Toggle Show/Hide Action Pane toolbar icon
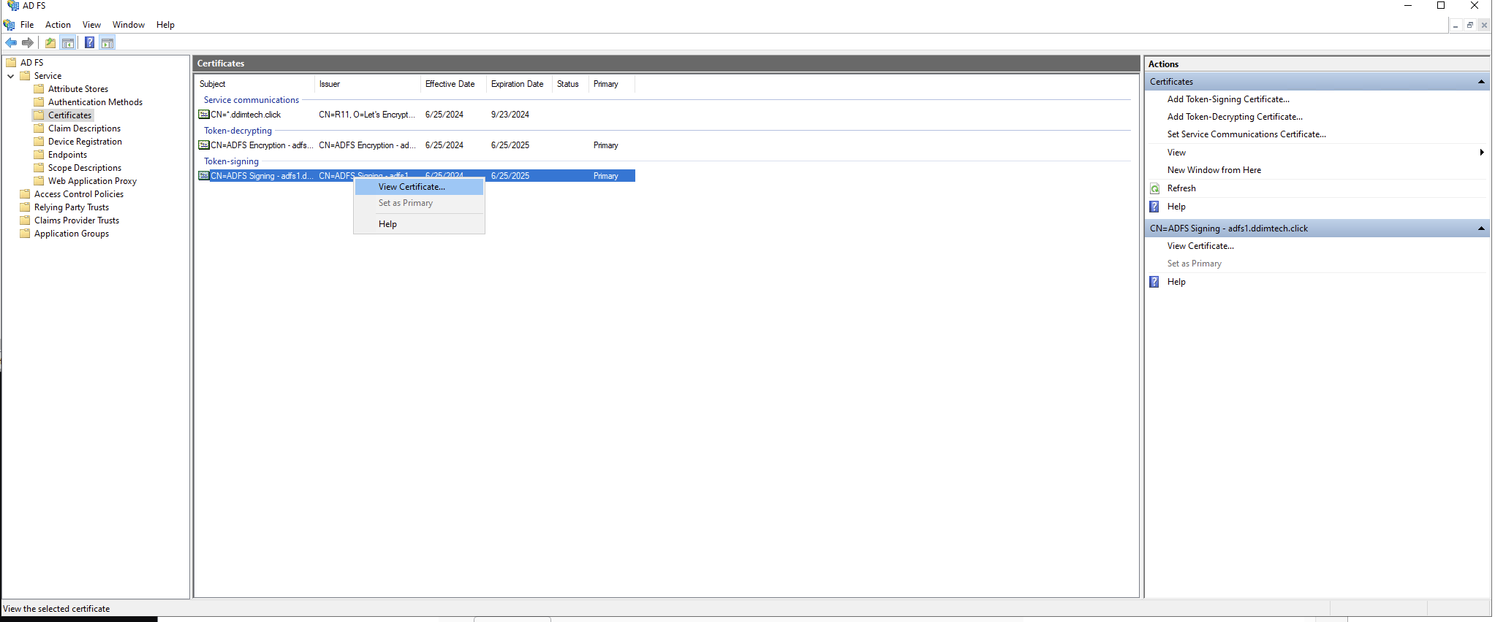 [x=107, y=42]
